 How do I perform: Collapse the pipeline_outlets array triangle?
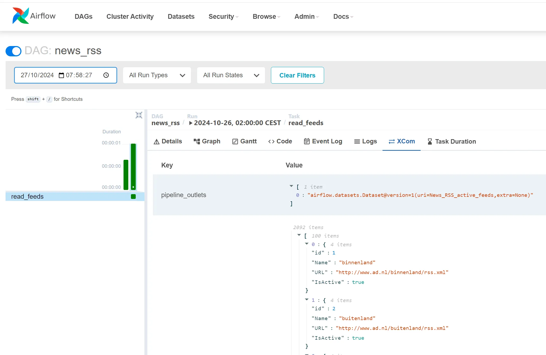tap(291, 186)
